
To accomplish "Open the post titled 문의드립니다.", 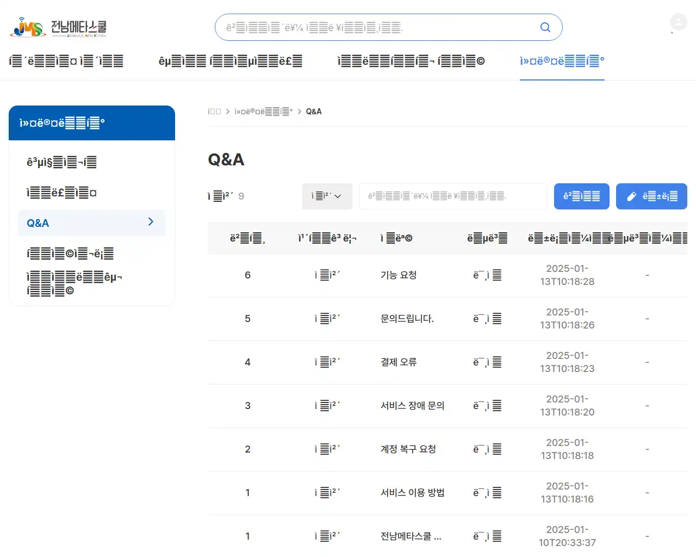I will (407, 319).
